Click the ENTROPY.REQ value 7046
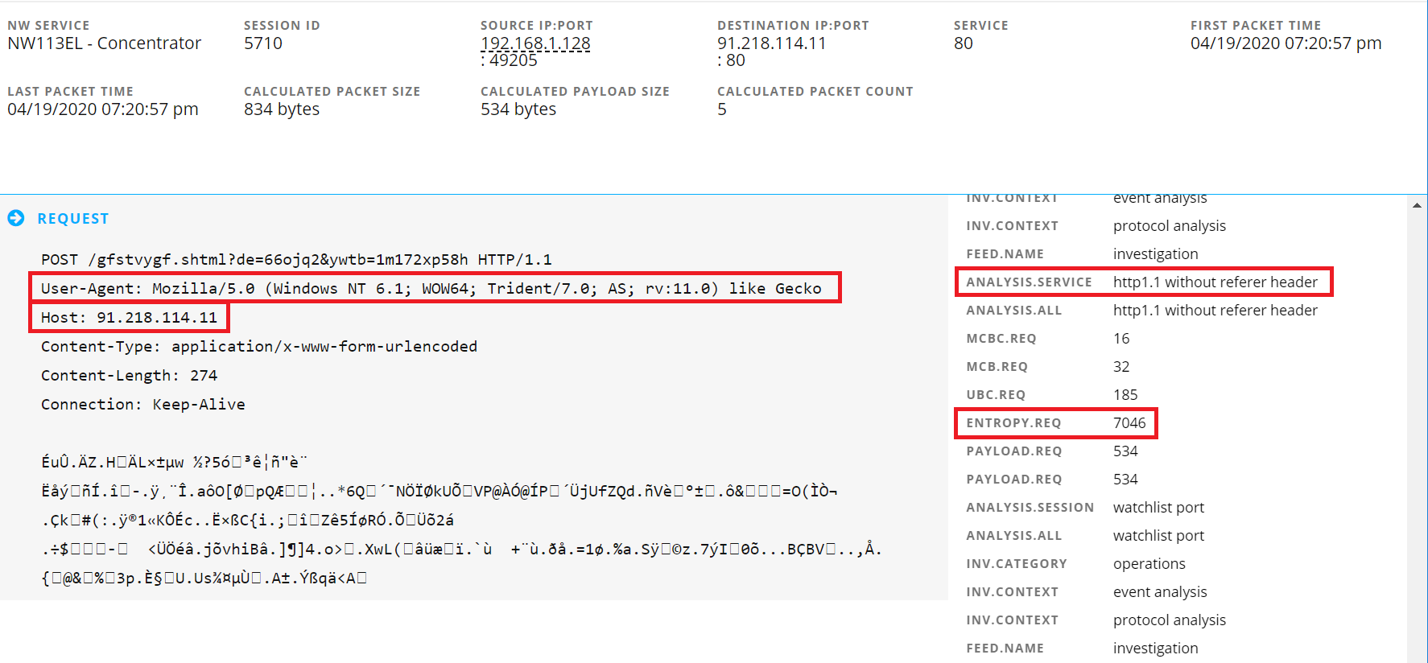The image size is (1428, 663). coord(1129,423)
